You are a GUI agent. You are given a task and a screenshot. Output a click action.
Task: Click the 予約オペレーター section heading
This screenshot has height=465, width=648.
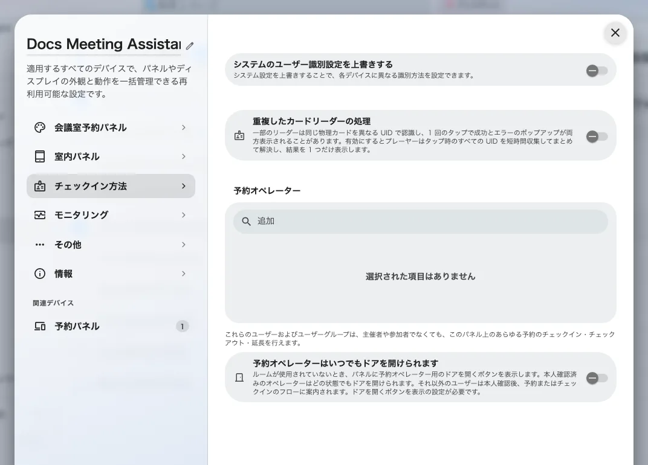tap(267, 191)
